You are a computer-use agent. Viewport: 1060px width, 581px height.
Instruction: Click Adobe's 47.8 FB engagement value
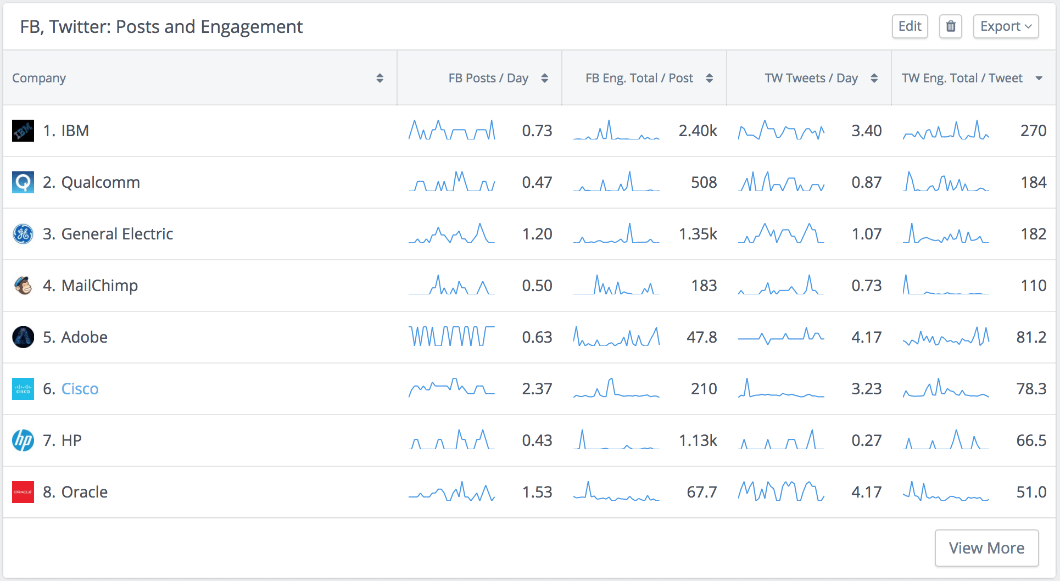pyautogui.click(x=702, y=337)
